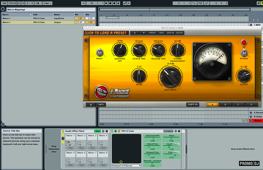The height and width of the screenshot is (170, 263).
Task: Collapse the 1 MIDI track with its triangle
Action: tap(251, 25)
